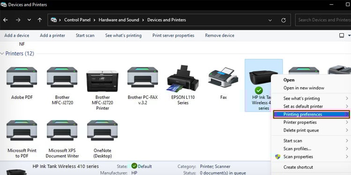
Task: Click the Back navigation arrow
Action: [x=5, y=20]
